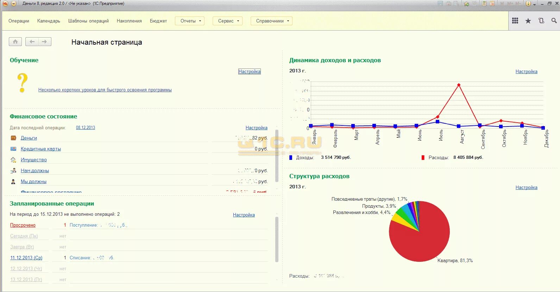Open Настройка link in Обучение section
The height and width of the screenshot is (292, 560).
tap(250, 71)
